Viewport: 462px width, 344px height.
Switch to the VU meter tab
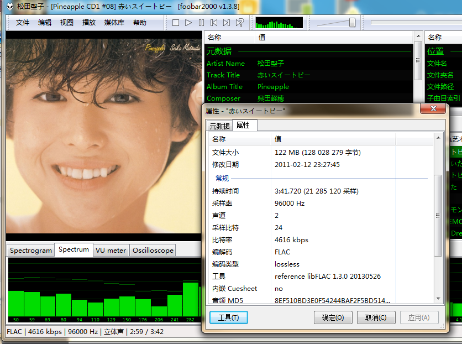(111, 251)
